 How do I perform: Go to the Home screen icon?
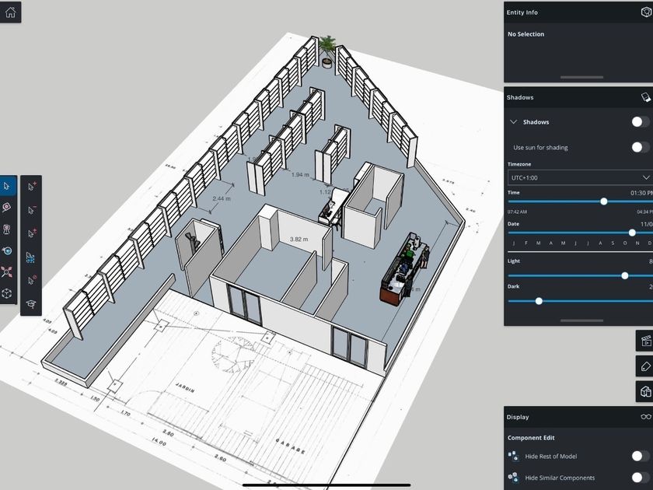click(10, 12)
